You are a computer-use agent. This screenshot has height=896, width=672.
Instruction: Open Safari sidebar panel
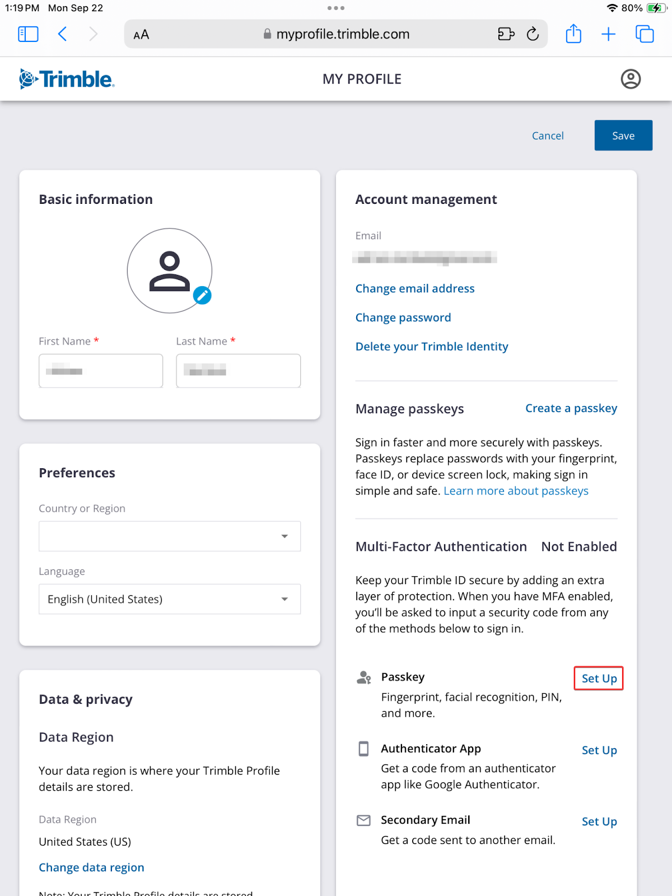pos(28,34)
